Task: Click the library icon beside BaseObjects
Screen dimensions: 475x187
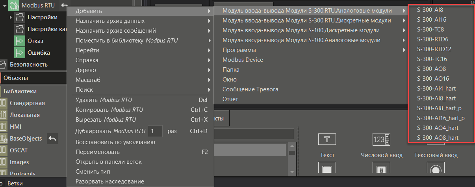Action: tap(3, 139)
